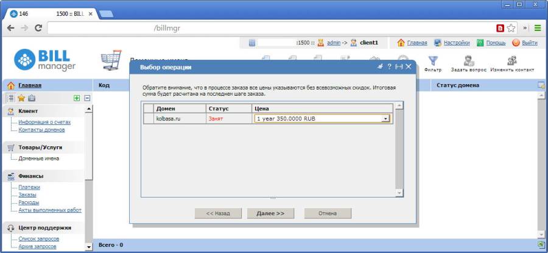
Task: Click house icon beside sidebar Главная
Action: pos(11,85)
